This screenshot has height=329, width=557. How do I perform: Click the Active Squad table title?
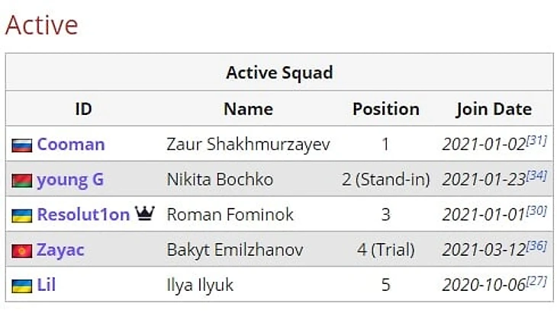279,73
